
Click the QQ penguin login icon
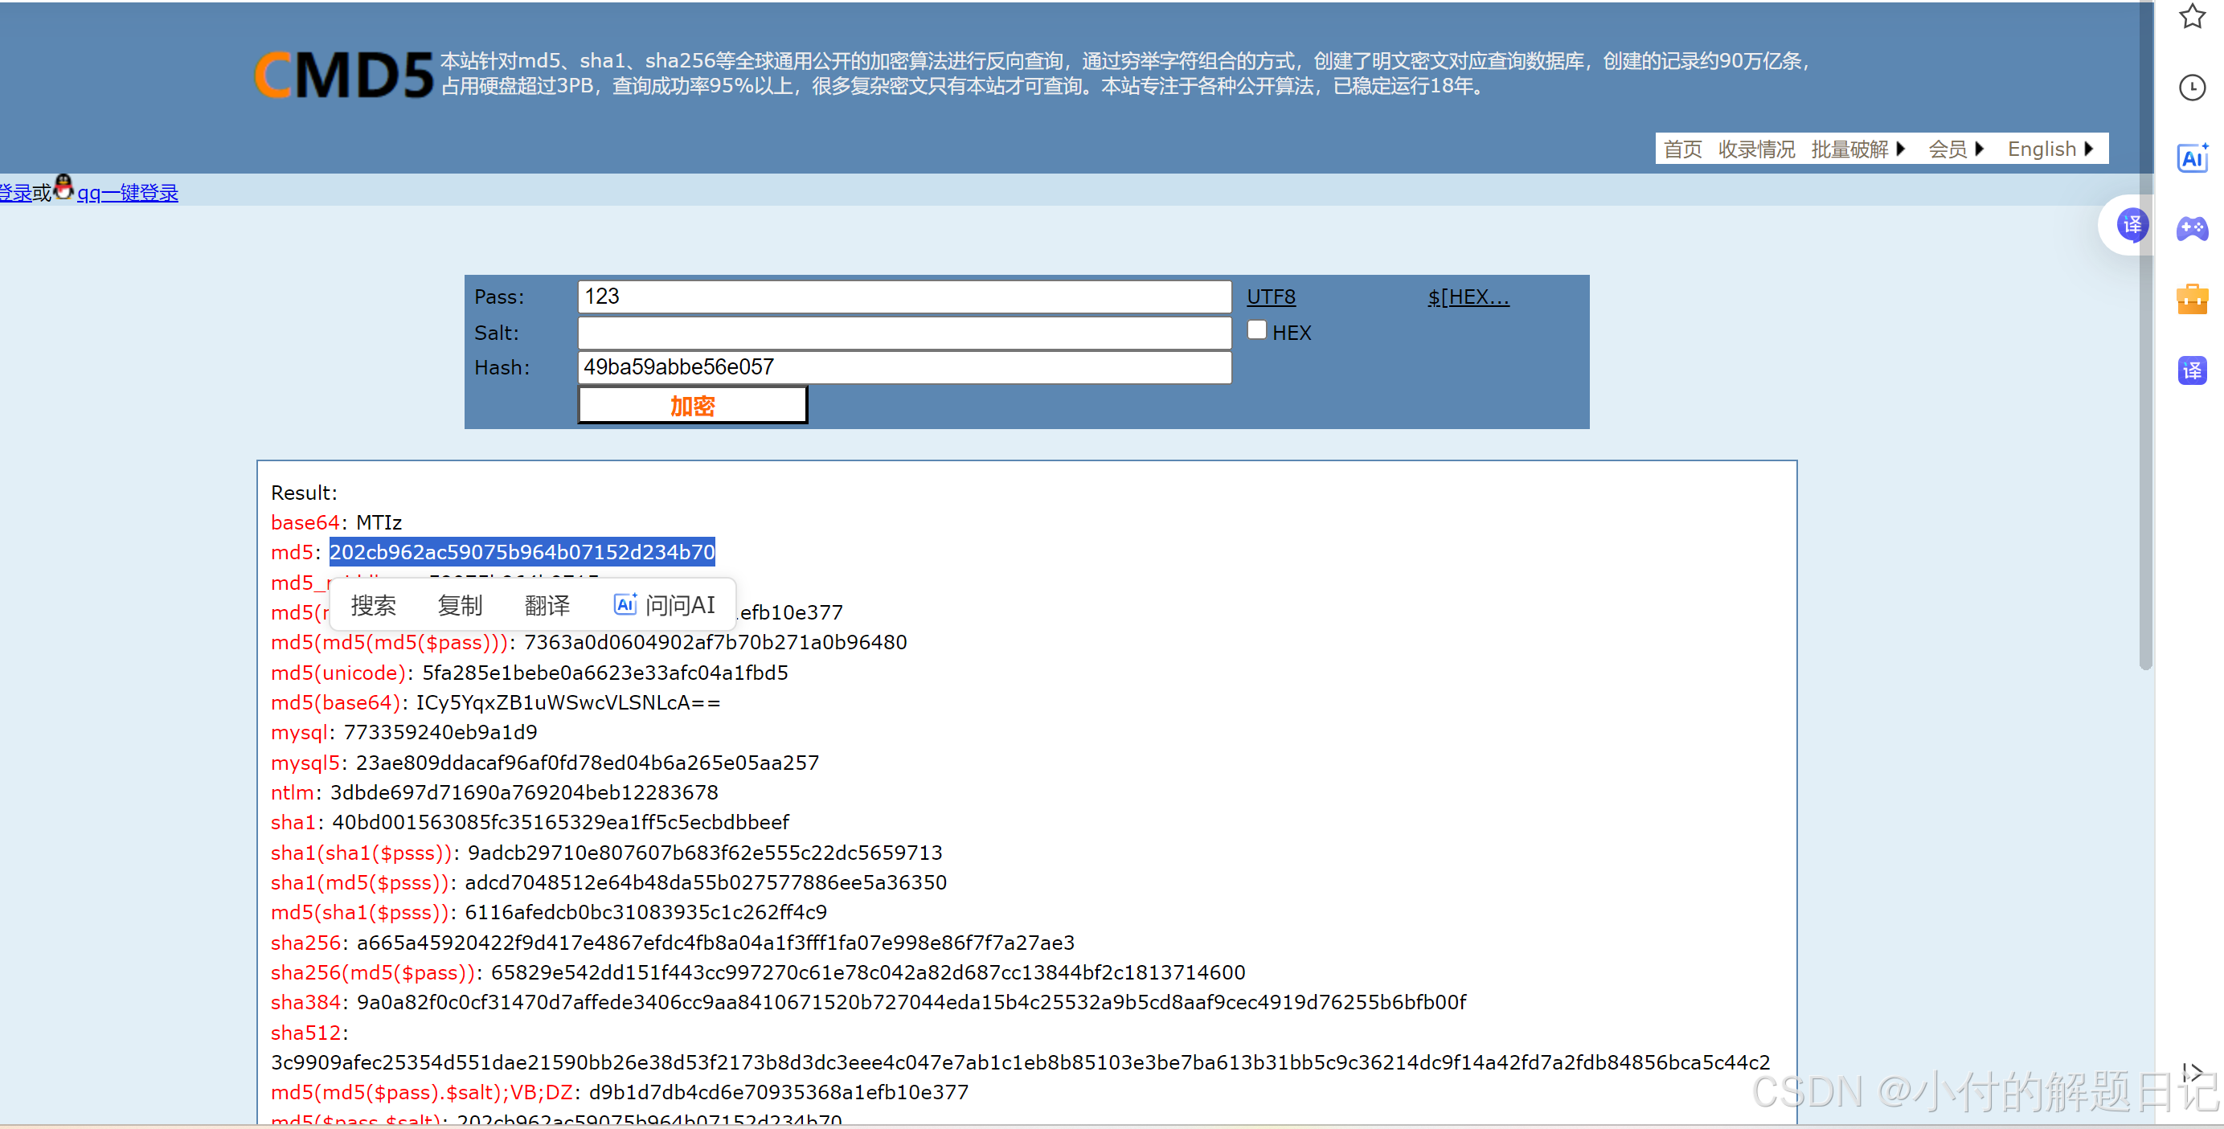[x=63, y=188]
